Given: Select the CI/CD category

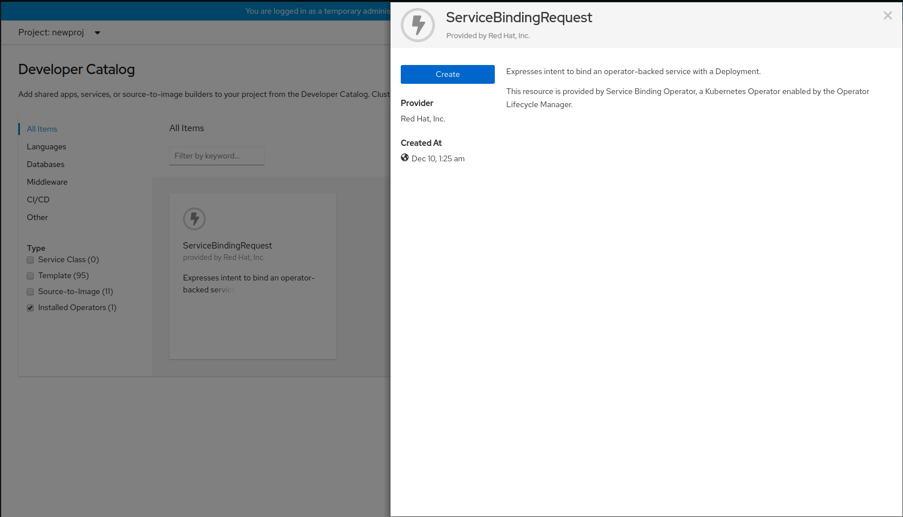Looking at the screenshot, I should pyautogui.click(x=38, y=200).
